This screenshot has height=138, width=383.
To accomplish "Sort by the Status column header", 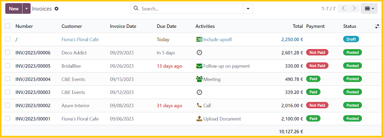I will (350, 26).
